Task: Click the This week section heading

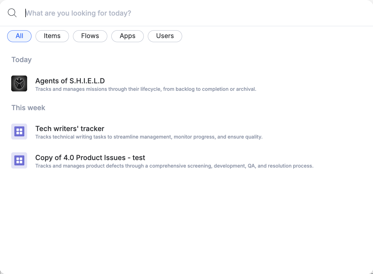Action: point(28,107)
